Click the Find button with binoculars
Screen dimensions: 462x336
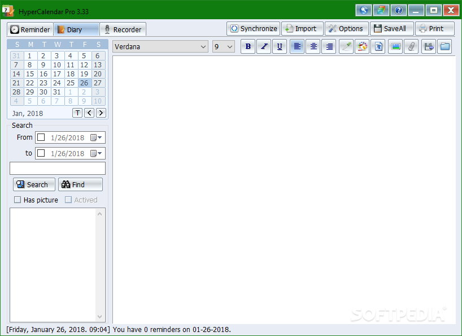tap(80, 184)
